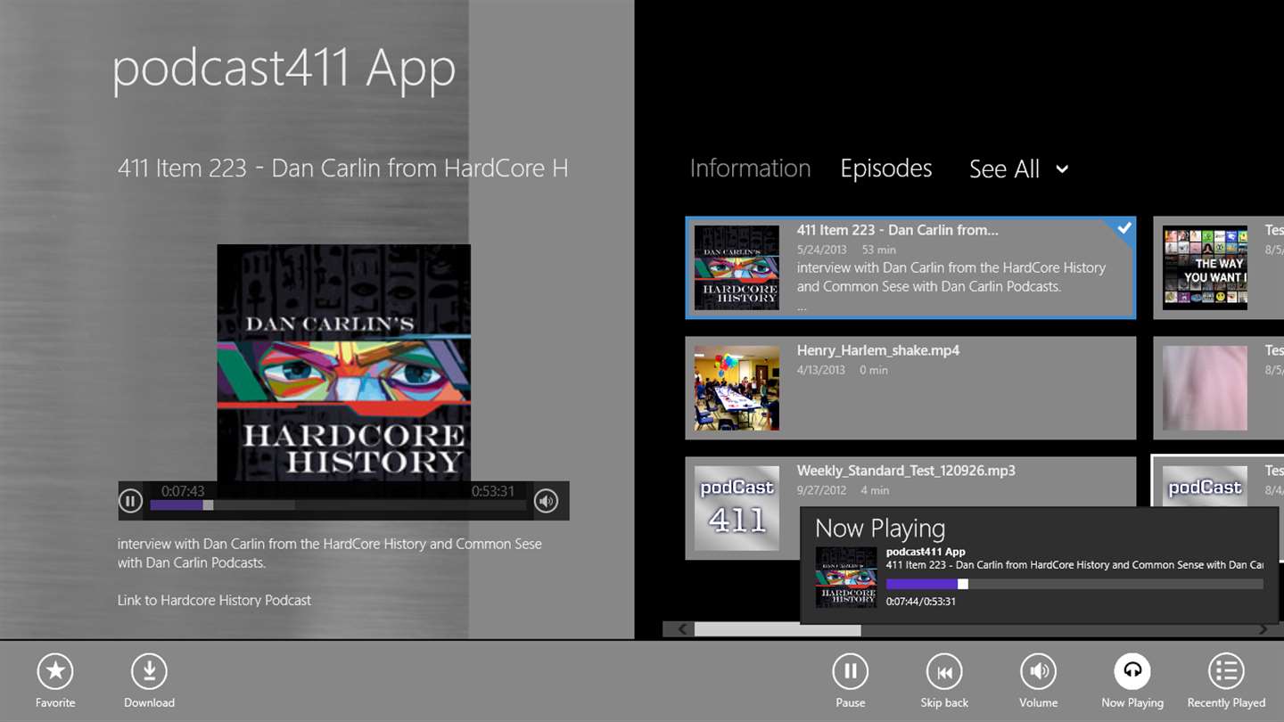Mute audio with the player speaker icon
1284x722 pixels.
point(546,501)
